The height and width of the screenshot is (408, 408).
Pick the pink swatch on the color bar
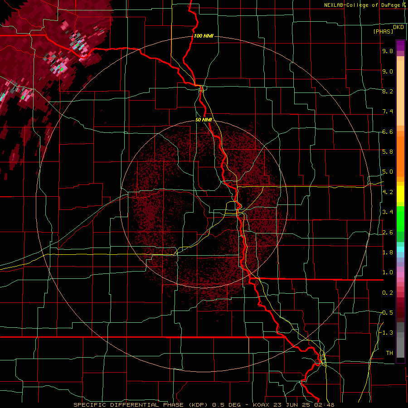[400, 275]
